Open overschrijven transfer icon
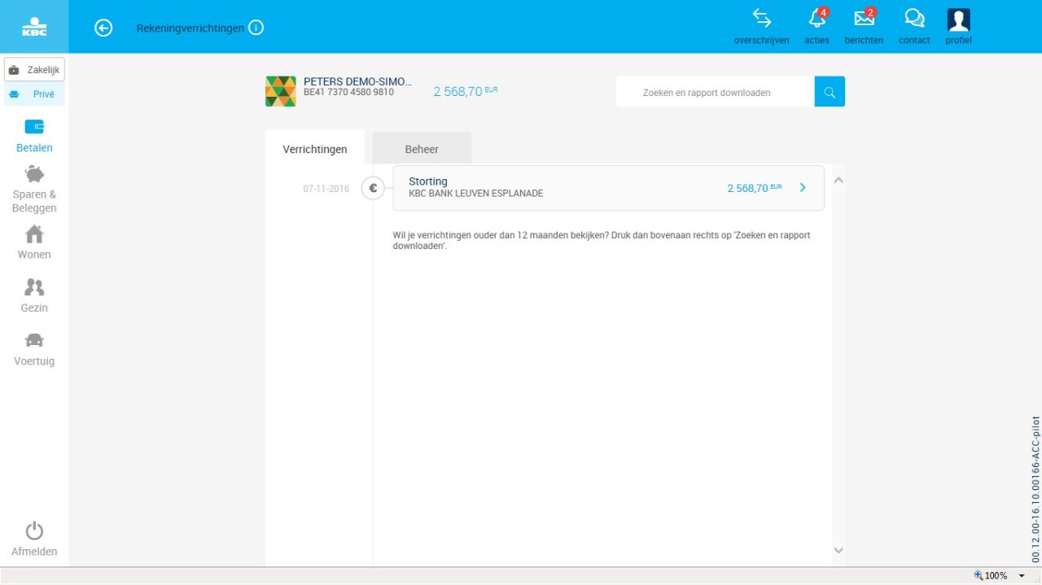1042x585 pixels. tap(761, 20)
